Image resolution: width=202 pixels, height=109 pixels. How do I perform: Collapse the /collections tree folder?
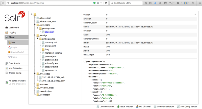click(x=35, y=25)
